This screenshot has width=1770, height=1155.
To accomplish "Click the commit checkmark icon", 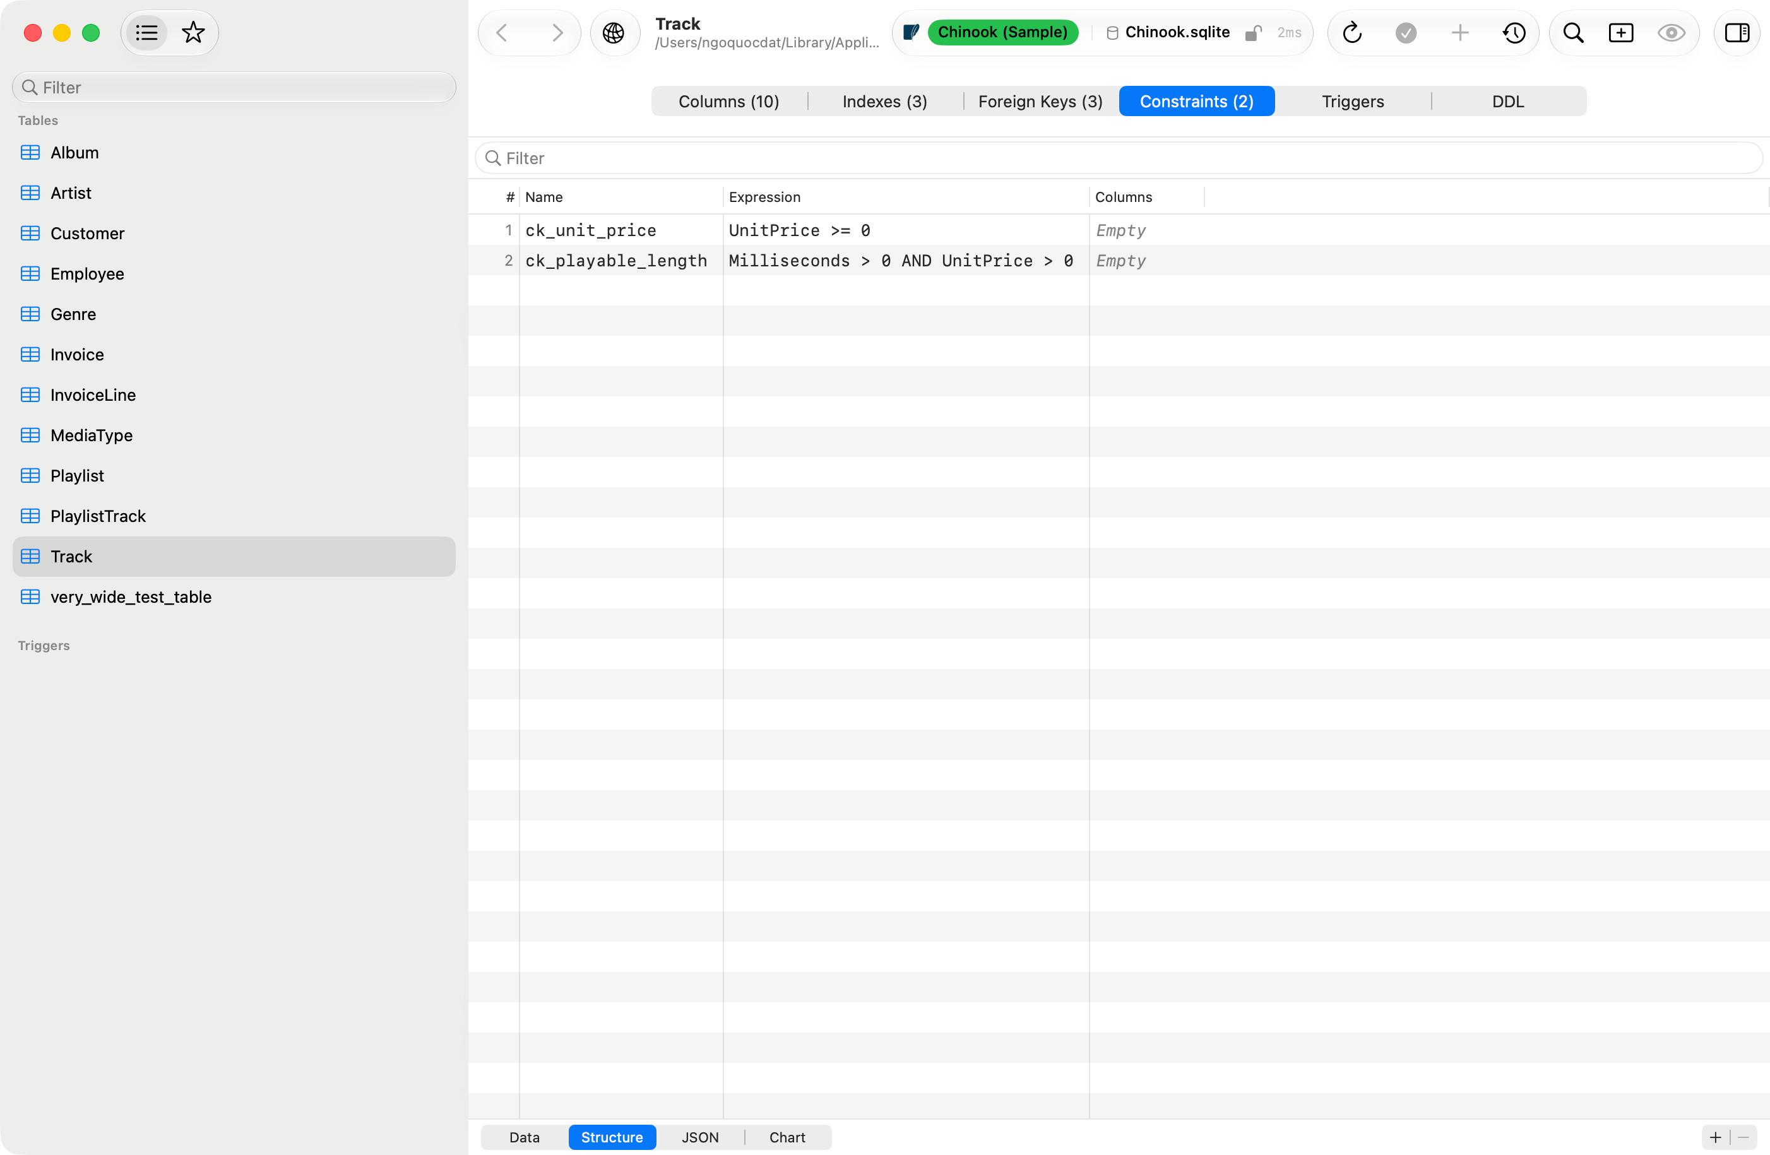I will pyautogui.click(x=1406, y=33).
